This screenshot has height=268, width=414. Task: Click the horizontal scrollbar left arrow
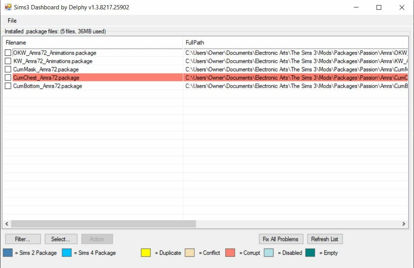click(x=7, y=224)
